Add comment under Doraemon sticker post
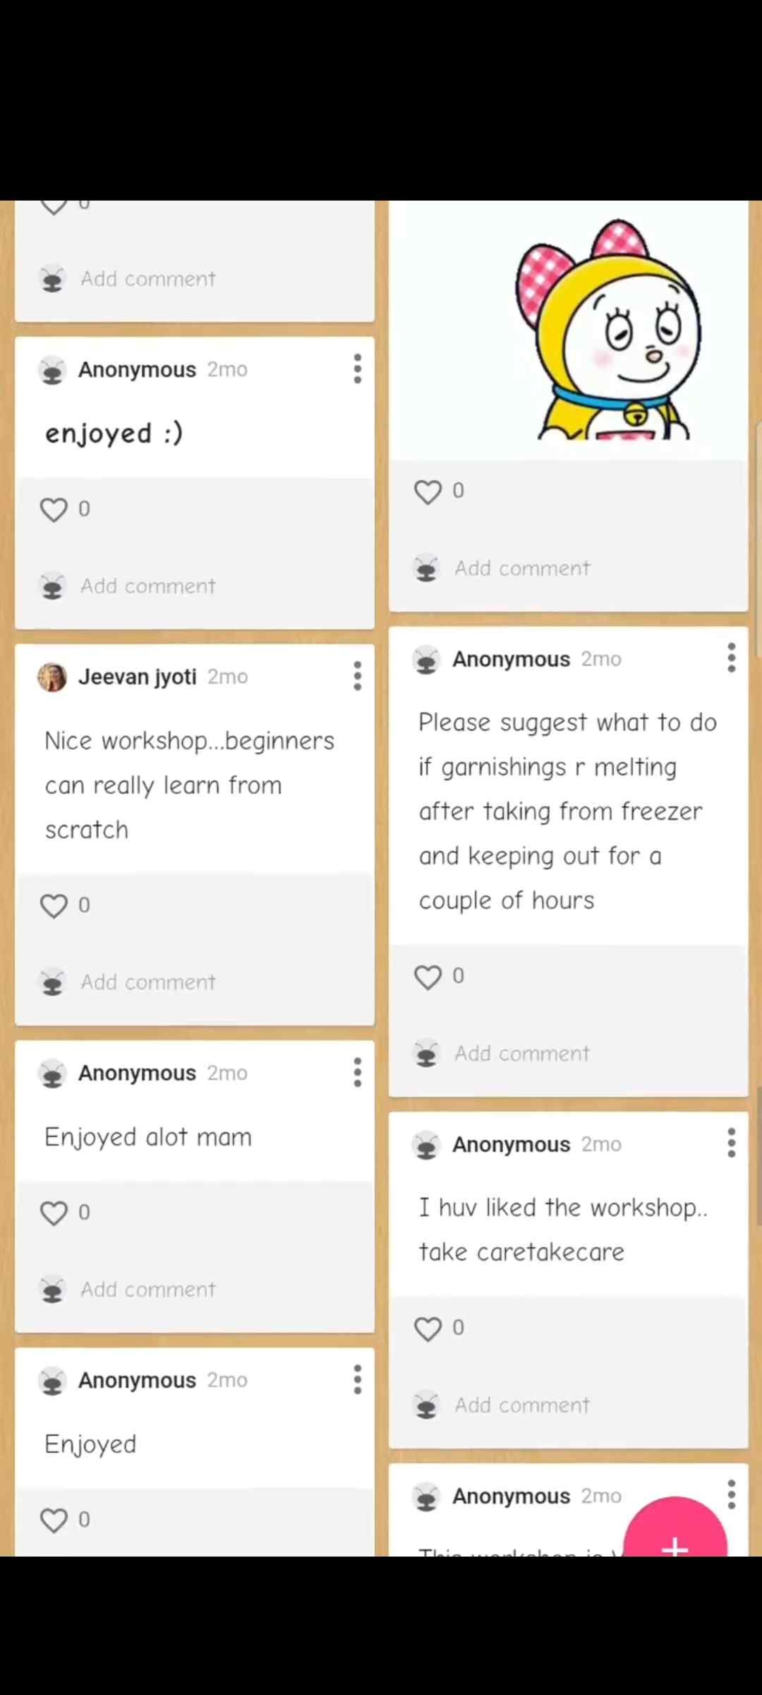762x1695 pixels. coord(521,569)
